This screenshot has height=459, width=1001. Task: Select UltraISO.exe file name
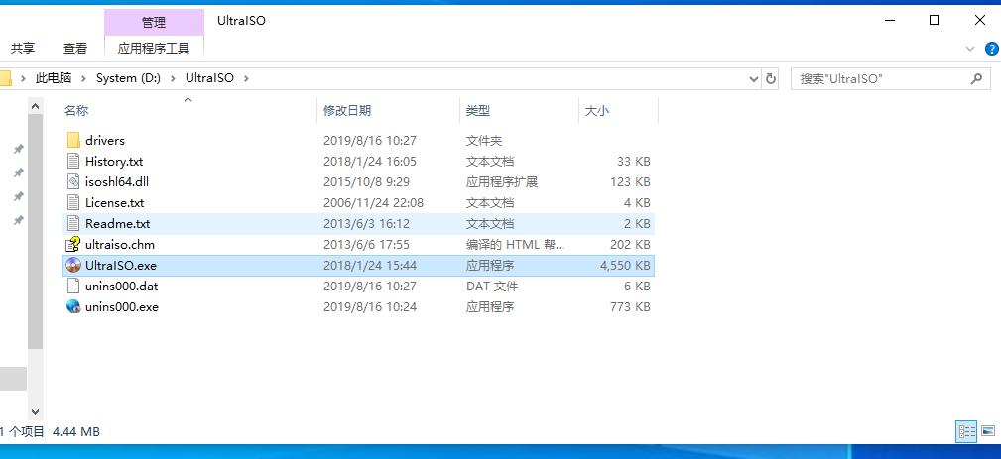[121, 266]
